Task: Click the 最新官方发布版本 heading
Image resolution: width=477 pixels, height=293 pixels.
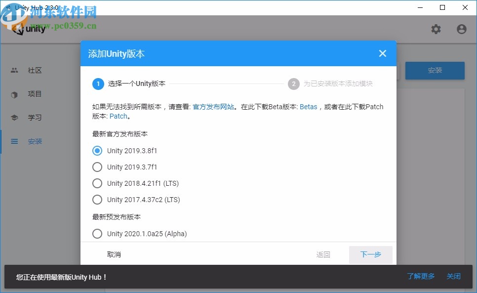Action: point(120,134)
